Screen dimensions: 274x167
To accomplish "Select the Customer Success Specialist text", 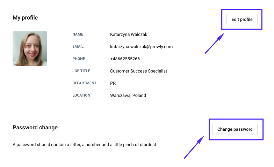I will (138, 71).
